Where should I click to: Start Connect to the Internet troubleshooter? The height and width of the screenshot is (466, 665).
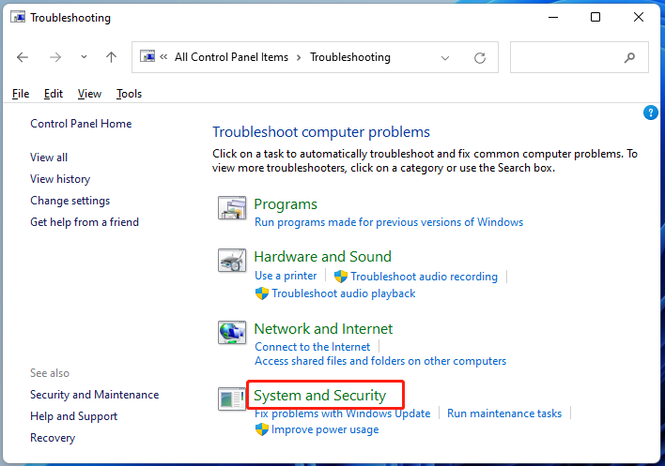point(312,347)
